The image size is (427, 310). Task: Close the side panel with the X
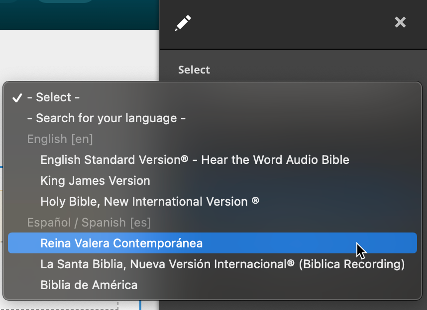point(400,22)
